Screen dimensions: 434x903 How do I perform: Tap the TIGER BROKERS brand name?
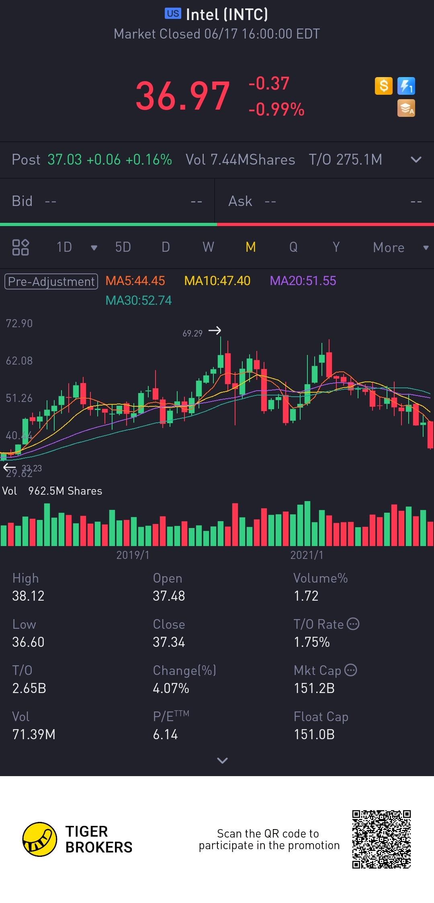pyautogui.click(x=99, y=839)
